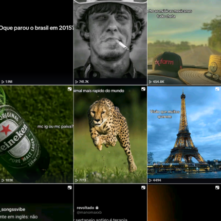Image resolution: width=221 pixels, height=221 pixels.
Task: Click the '741.7K' view count
Action: 84,82
